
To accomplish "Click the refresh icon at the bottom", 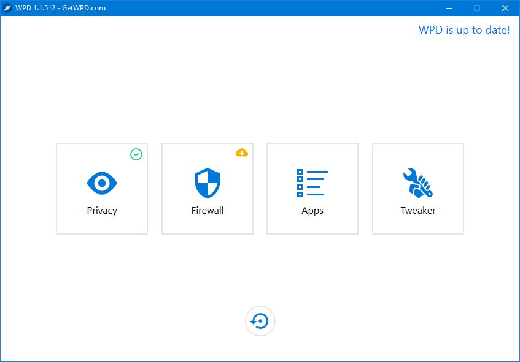I will [x=260, y=320].
